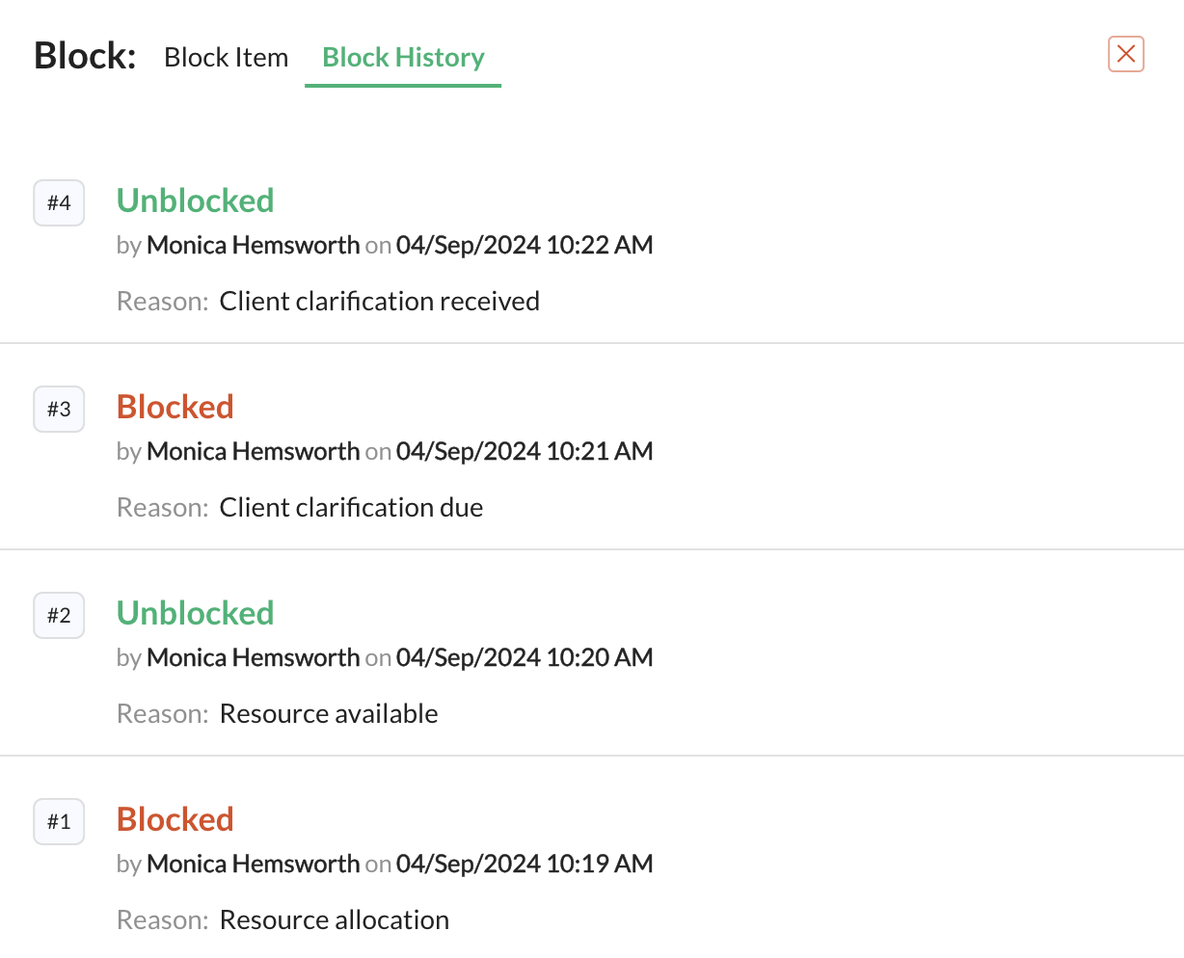The image size is (1184, 958).
Task: Click the timestamp 04/Sep/2024 10:20 AM
Action: [x=524, y=658]
